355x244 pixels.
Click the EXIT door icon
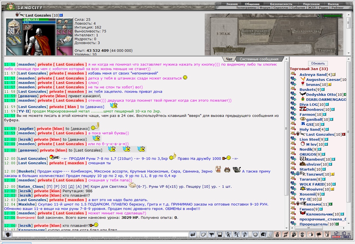[x=327, y=235]
